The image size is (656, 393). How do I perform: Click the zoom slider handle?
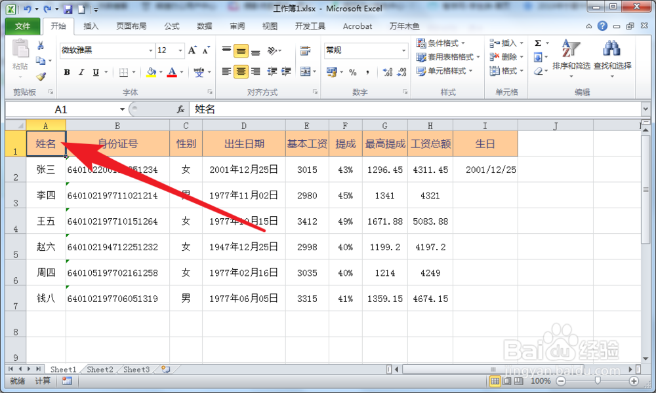pos(598,381)
